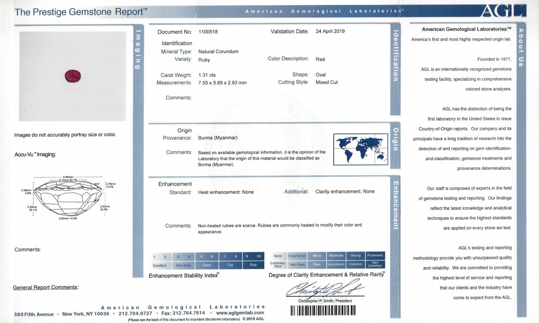Click the Validation Date 24 April 2019
The width and height of the screenshot is (539, 323).
click(330, 32)
